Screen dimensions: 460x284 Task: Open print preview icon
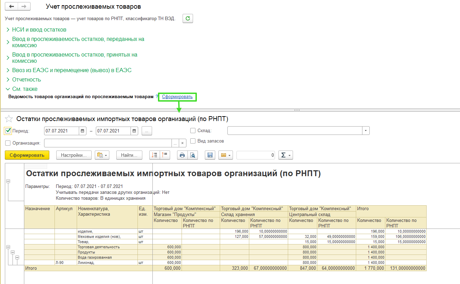[193, 155]
